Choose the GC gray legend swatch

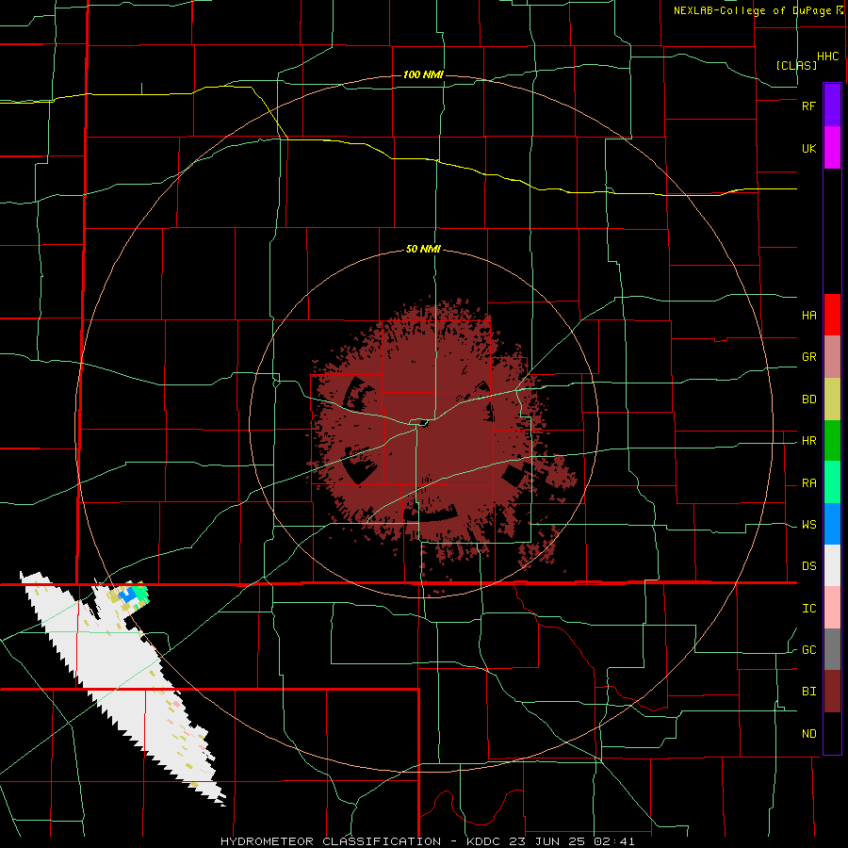(x=832, y=649)
